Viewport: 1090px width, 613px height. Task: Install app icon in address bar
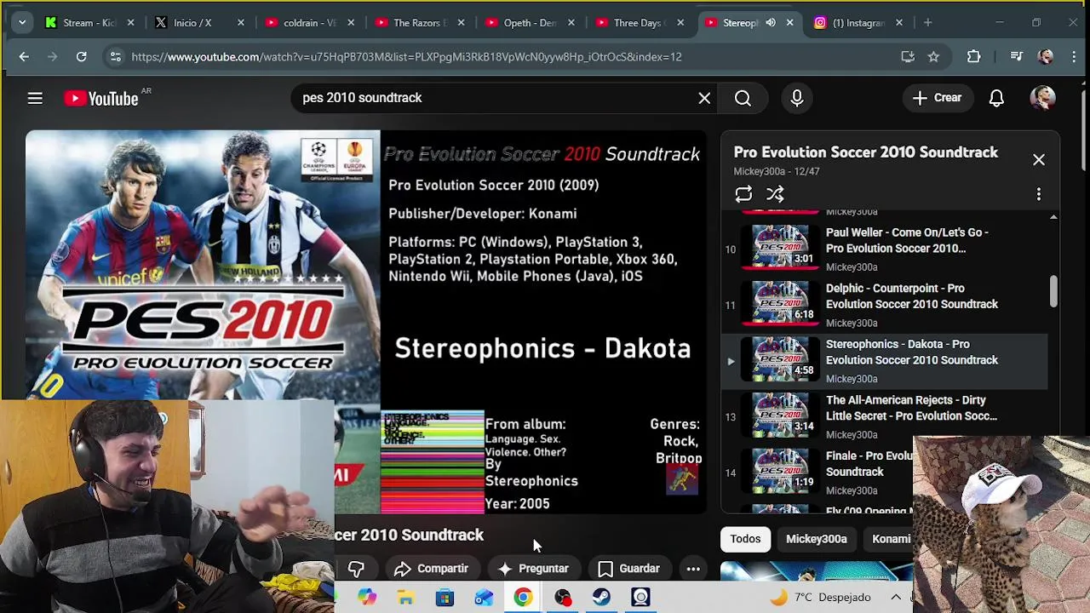point(908,57)
